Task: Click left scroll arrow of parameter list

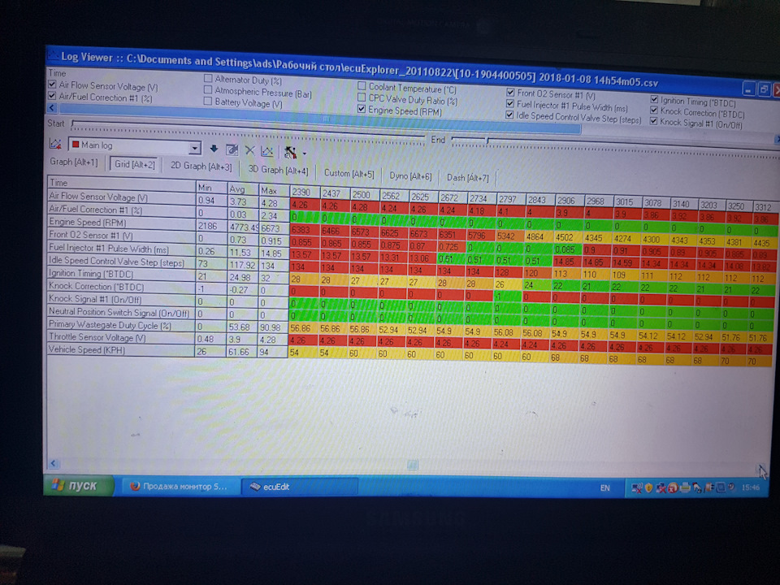Action: (x=52, y=107)
